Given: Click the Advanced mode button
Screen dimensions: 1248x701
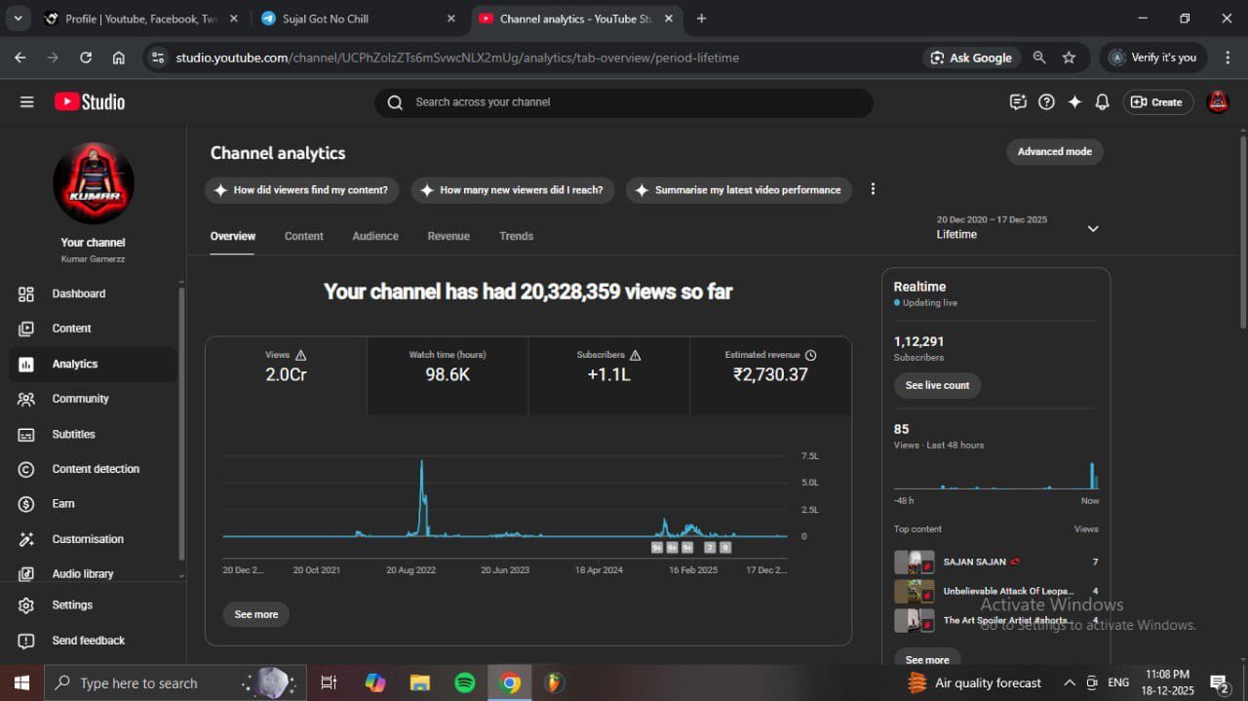Looking at the screenshot, I should [x=1054, y=152].
